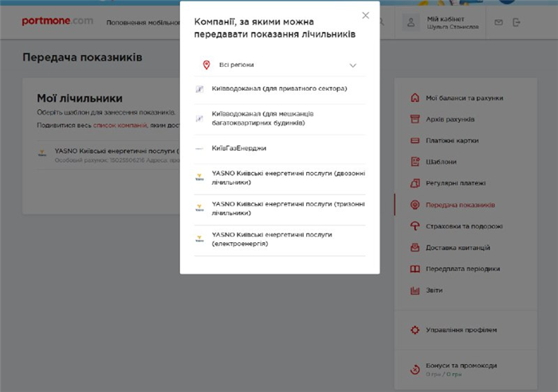558x392 pixels.
Task: Click the house icon for balances
Action: click(x=415, y=98)
